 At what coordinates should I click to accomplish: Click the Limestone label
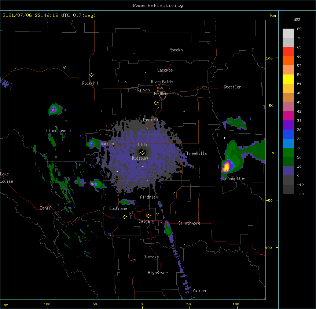pyautogui.click(x=56, y=131)
